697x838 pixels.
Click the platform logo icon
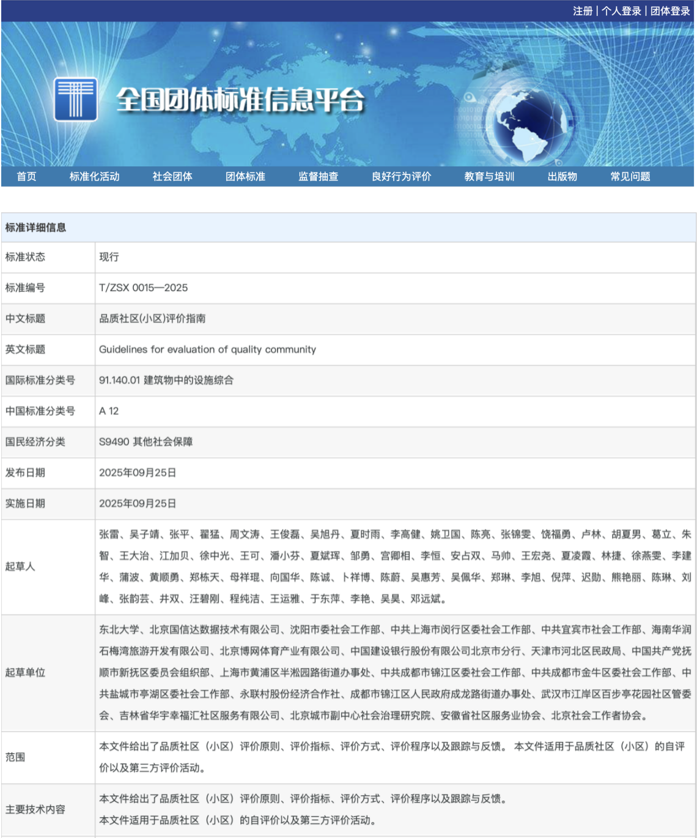[x=75, y=99]
